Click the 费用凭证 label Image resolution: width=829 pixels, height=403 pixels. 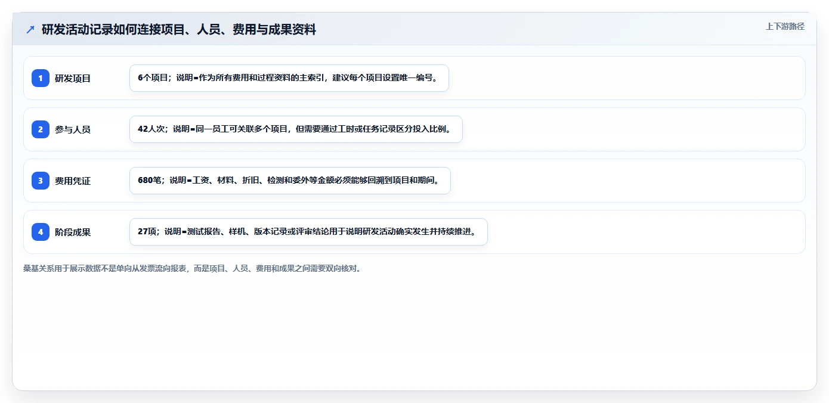(73, 181)
